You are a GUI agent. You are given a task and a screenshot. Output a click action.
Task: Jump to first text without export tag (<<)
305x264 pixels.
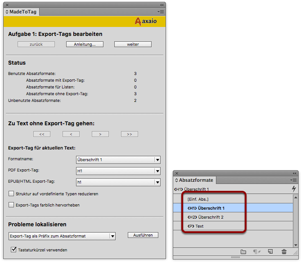(42, 134)
